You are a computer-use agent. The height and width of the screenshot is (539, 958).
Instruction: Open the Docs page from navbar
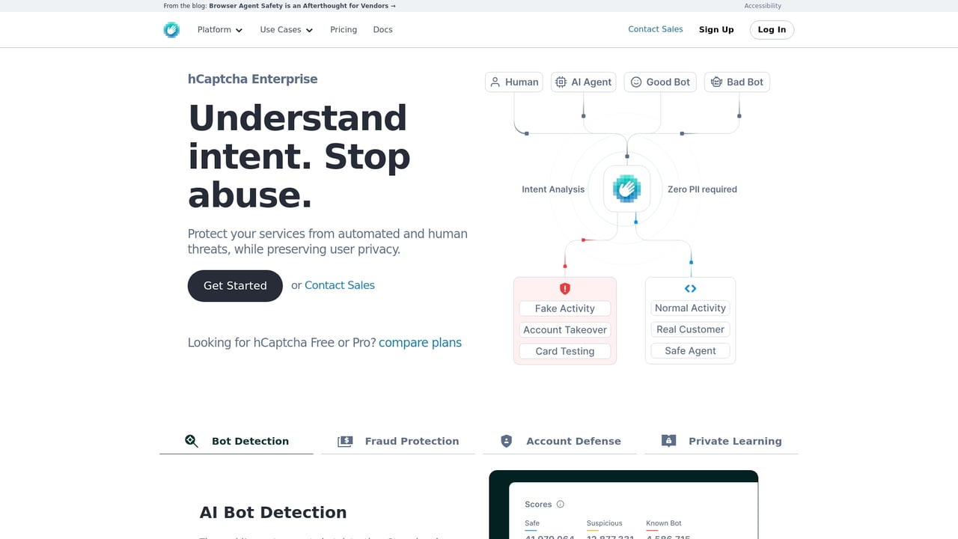point(382,30)
